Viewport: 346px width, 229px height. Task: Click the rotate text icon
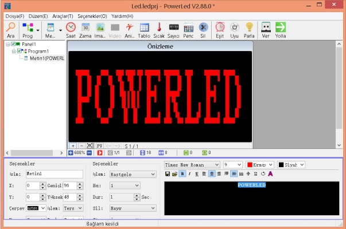(x=263, y=174)
